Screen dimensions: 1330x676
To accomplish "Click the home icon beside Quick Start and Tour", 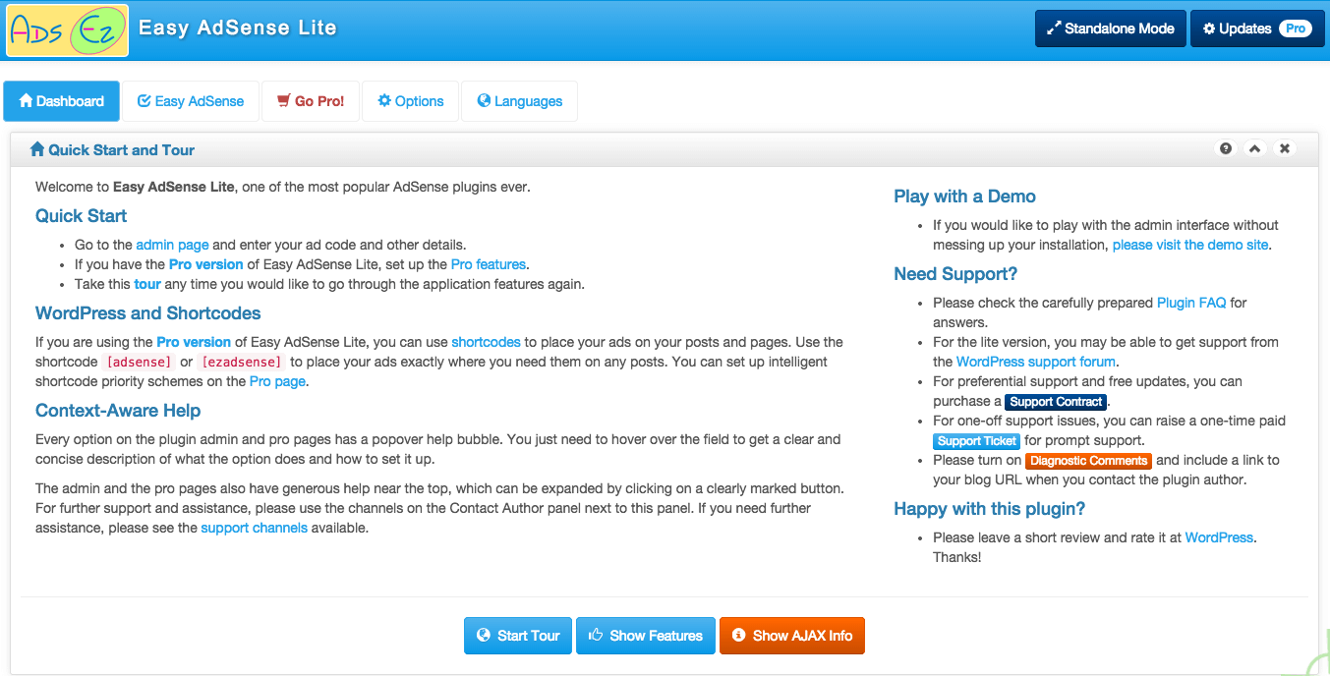I will (x=37, y=149).
